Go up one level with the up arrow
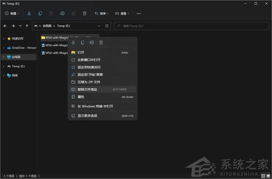 click(x=27, y=26)
